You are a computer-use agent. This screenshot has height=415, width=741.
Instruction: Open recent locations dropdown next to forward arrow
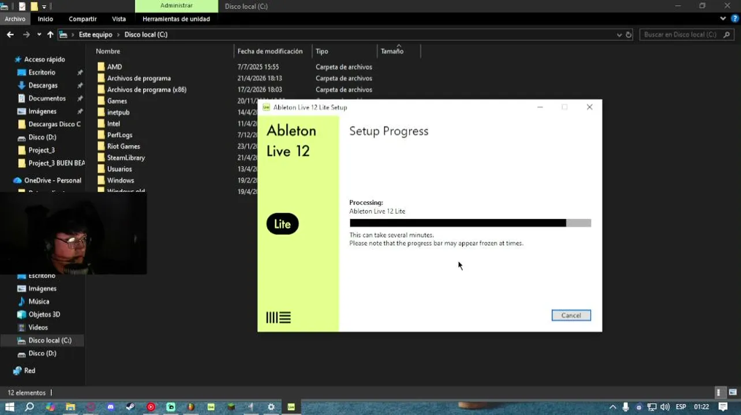point(39,35)
